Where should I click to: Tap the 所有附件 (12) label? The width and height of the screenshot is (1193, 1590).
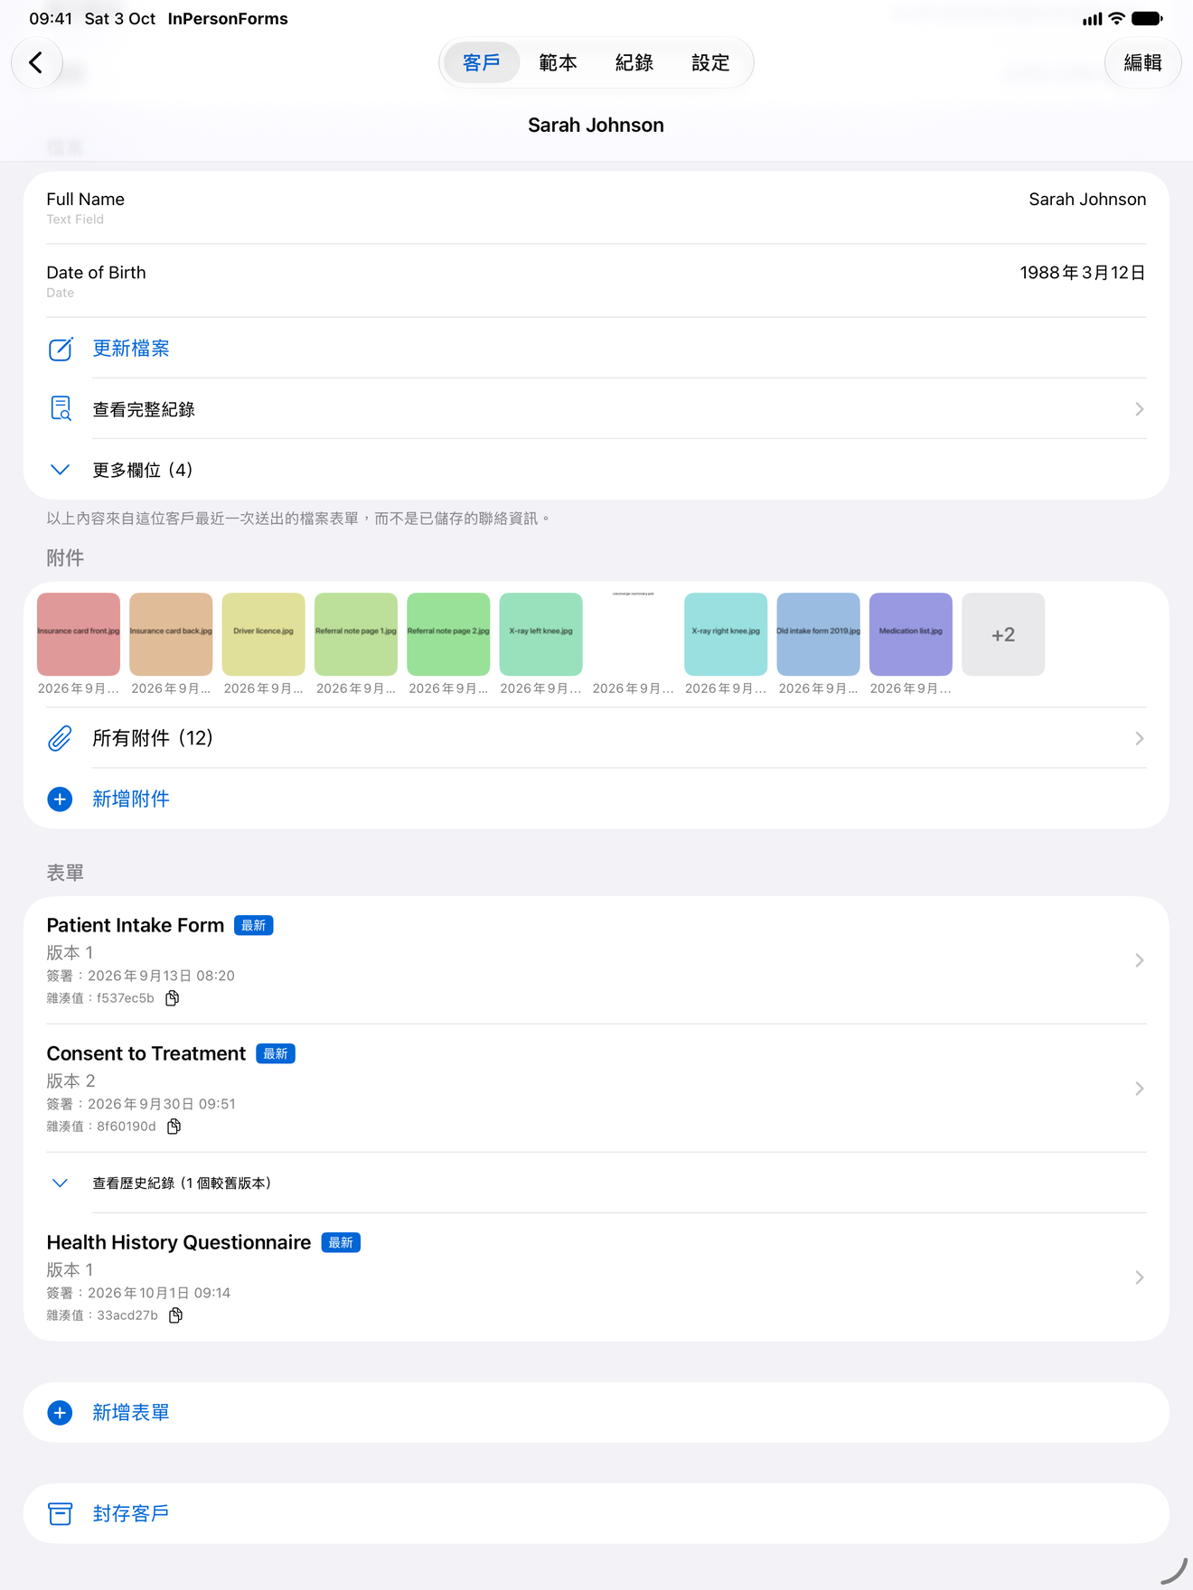tap(153, 738)
